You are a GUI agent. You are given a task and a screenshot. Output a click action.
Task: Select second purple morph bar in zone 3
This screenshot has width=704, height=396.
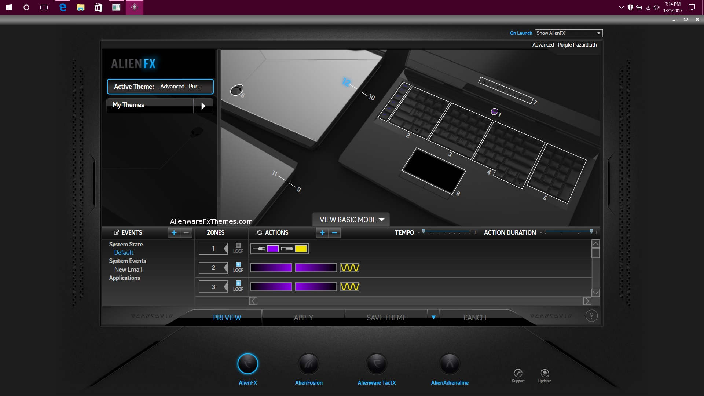coord(316,287)
